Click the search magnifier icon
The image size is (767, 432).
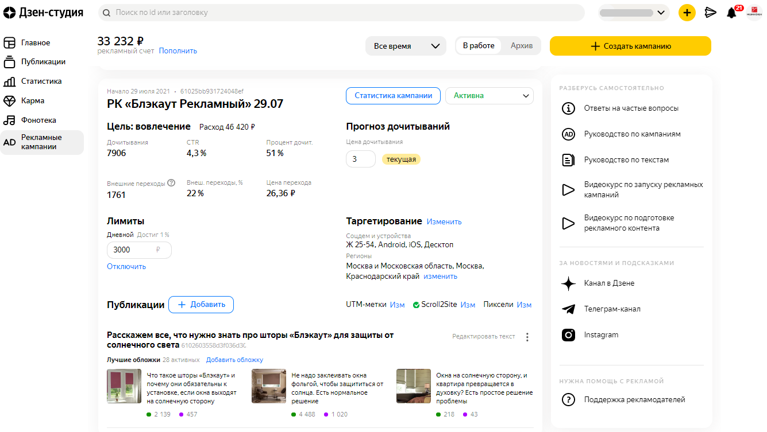click(106, 12)
